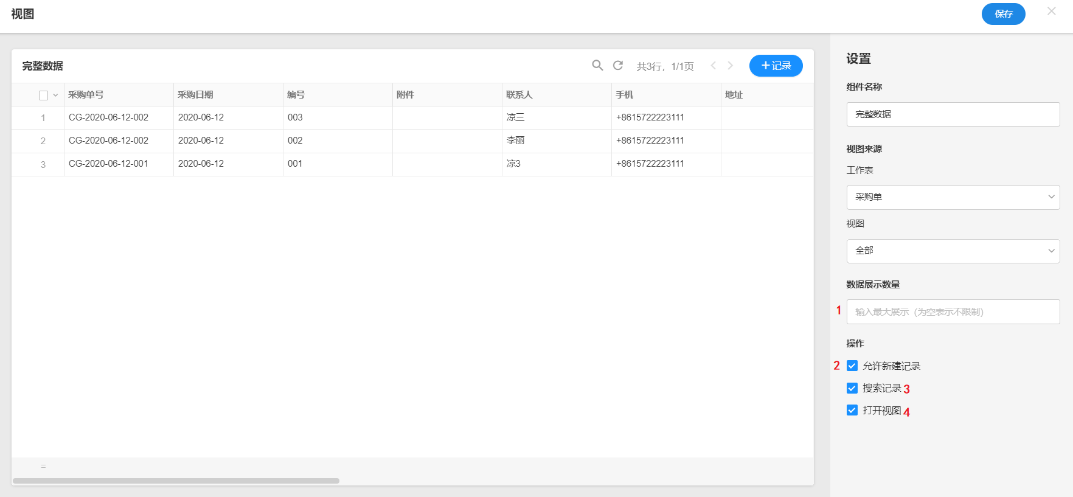
Task: Expand the arrow beside select-all checkbox
Action: click(x=55, y=96)
